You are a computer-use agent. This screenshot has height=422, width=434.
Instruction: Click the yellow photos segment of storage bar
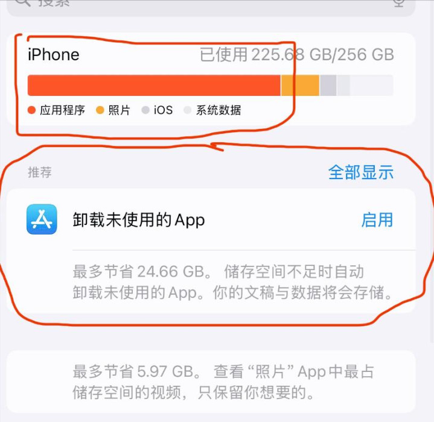point(300,85)
